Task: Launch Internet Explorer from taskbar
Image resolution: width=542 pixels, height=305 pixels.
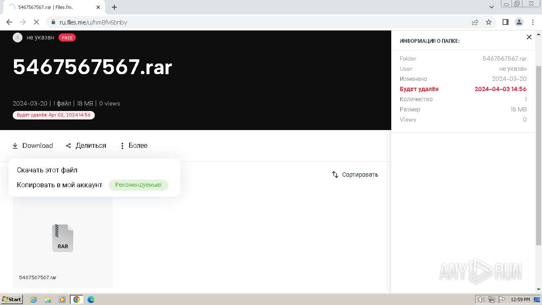Action: click(33, 299)
